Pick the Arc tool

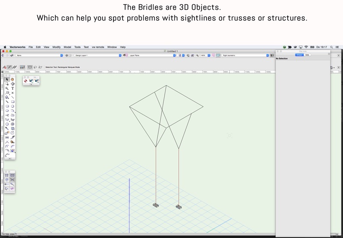pyautogui.click(x=12, y=111)
